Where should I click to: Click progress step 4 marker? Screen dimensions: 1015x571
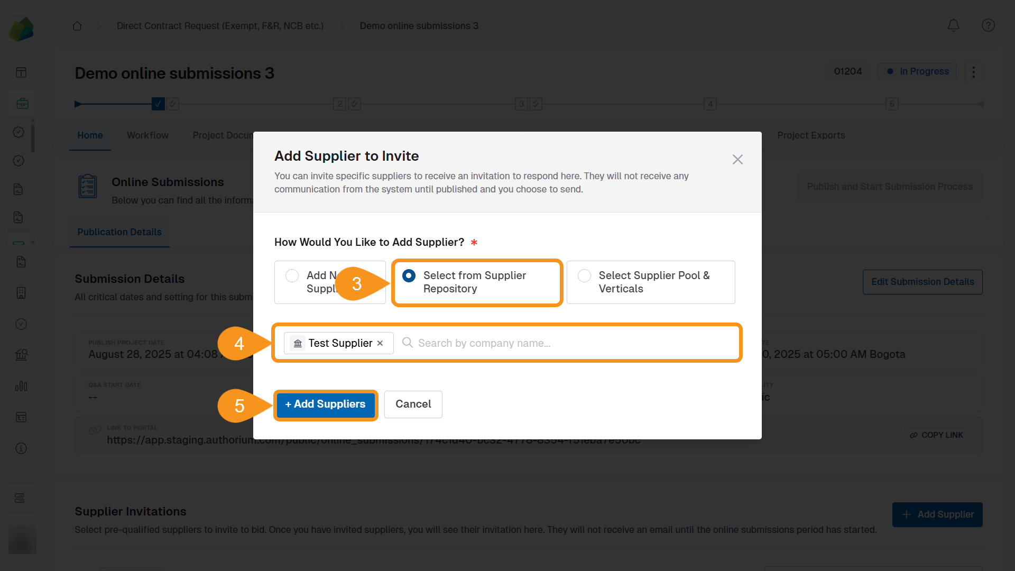pyautogui.click(x=710, y=104)
